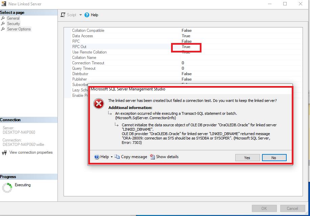Click the OK button

point(264,208)
